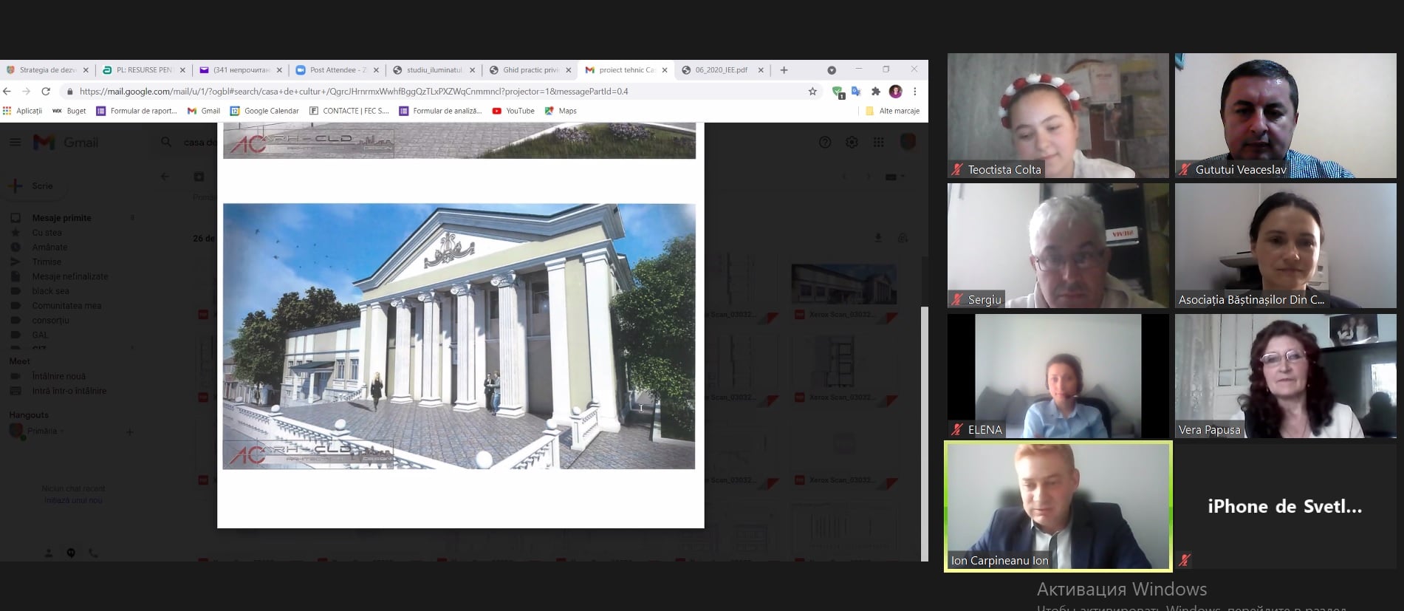Open the Chrome extensions puzzle icon
Screen dimensions: 1404x611
click(x=876, y=92)
